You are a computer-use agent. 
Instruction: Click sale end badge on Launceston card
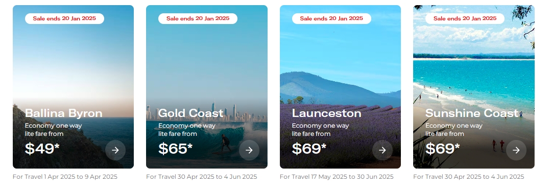(331, 18)
